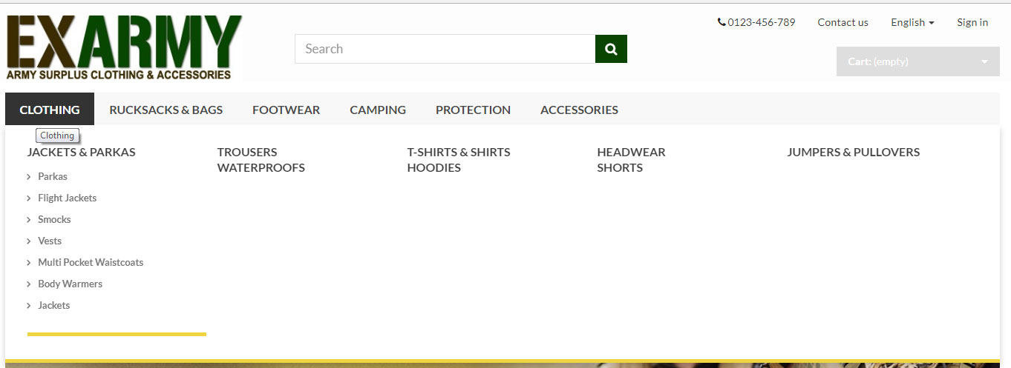The height and width of the screenshot is (368, 1011).
Task: Select Multi Pocket Waistcoats link
Action: coord(91,262)
